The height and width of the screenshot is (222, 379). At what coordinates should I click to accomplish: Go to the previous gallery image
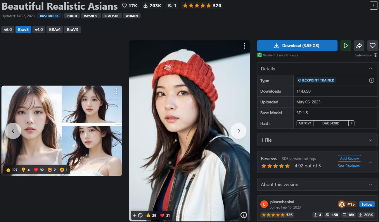tap(13, 131)
